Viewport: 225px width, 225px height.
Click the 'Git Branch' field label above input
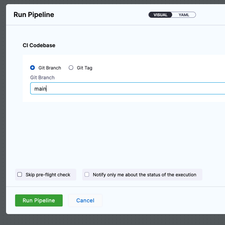click(x=42, y=77)
